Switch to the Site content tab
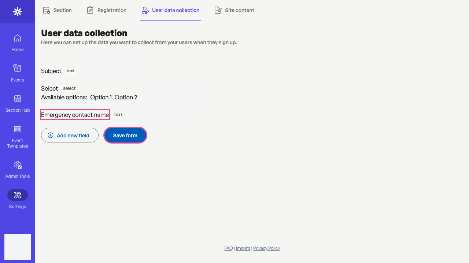The width and height of the screenshot is (469, 263). [234, 10]
